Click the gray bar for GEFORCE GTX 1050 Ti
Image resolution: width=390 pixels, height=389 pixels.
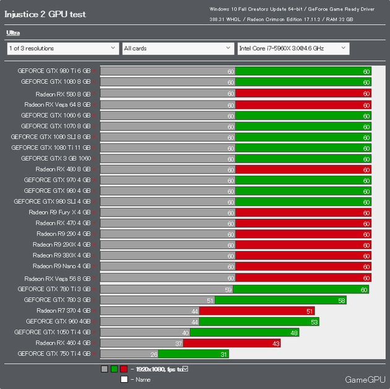(x=145, y=333)
